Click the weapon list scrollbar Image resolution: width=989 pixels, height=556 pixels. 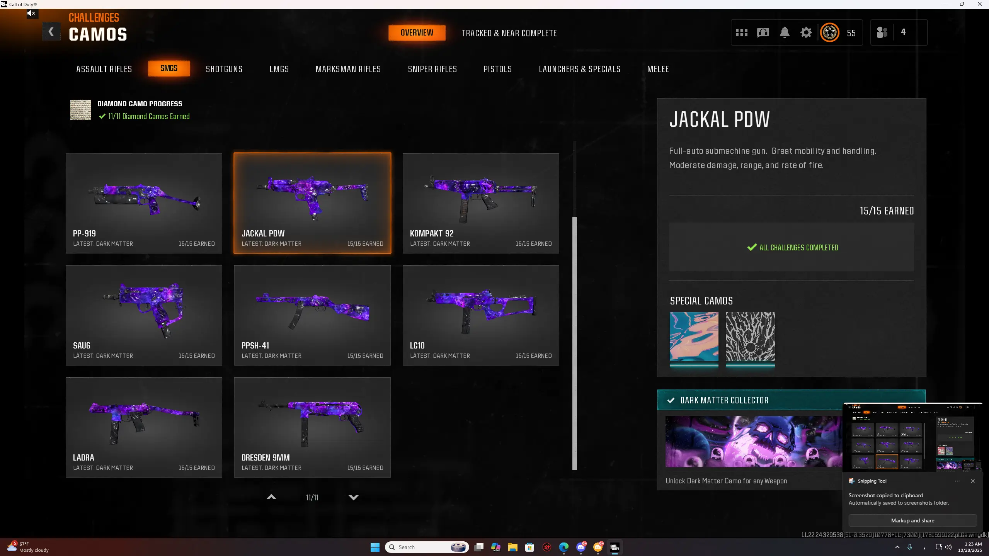574,343
